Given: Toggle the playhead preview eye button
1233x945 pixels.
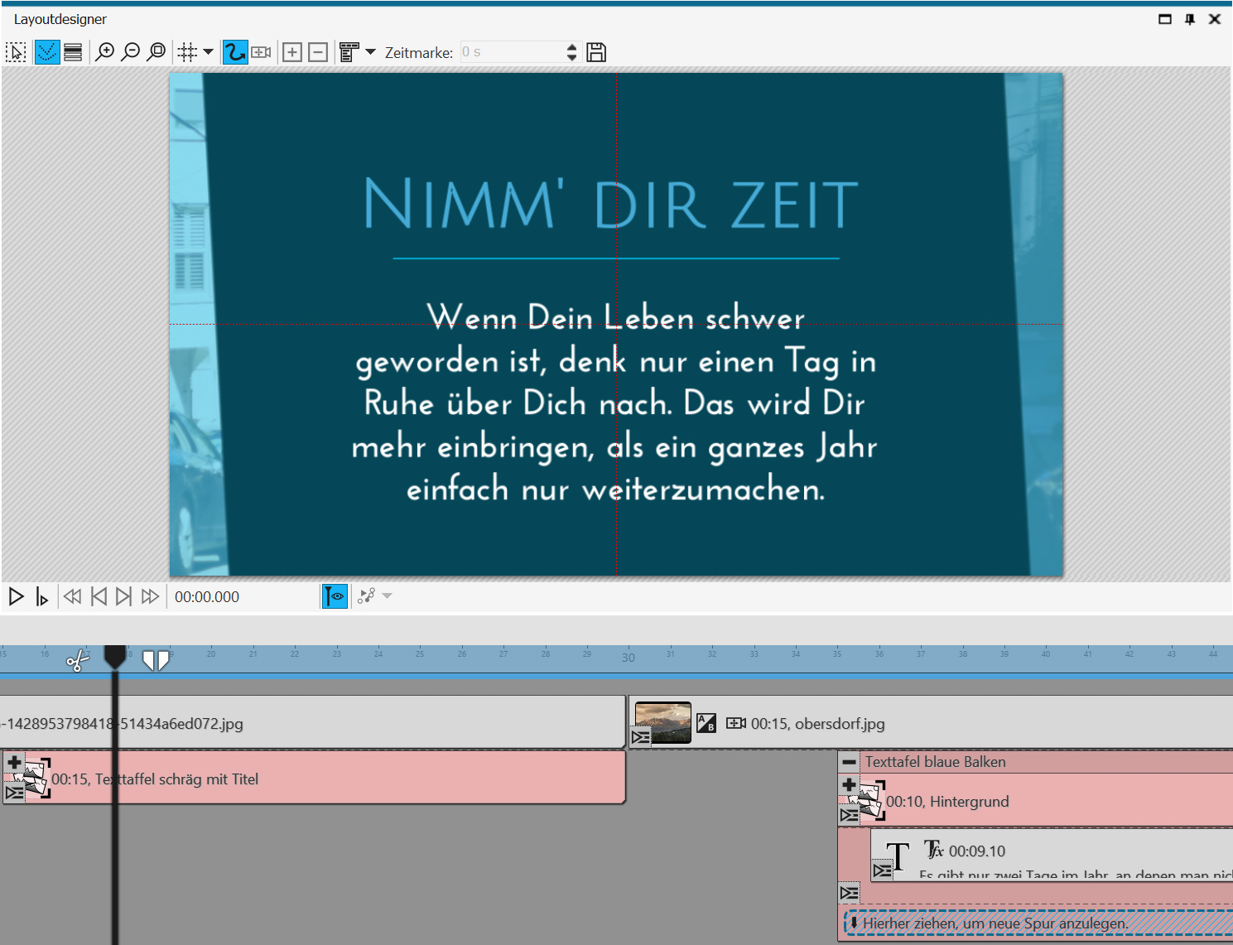Looking at the screenshot, I should point(335,596).
